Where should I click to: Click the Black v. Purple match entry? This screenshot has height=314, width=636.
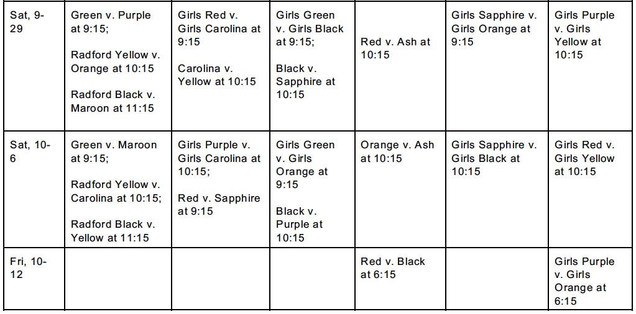300,224
